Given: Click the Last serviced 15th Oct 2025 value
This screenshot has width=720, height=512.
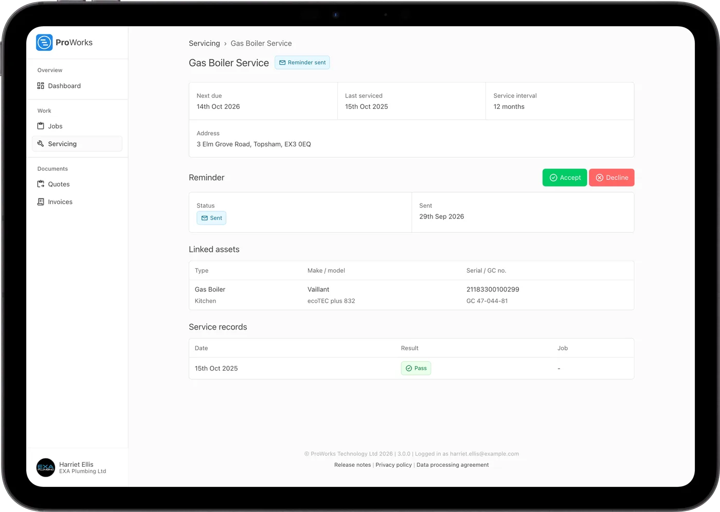Looking at the screenshot, I should [367, 107].
